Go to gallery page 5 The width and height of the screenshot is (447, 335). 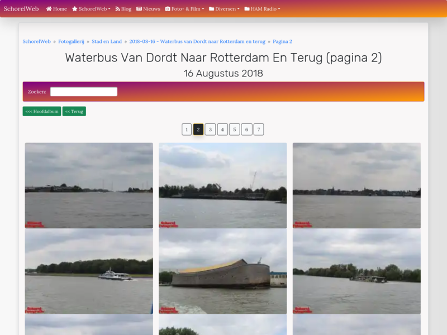click(235, 130)
